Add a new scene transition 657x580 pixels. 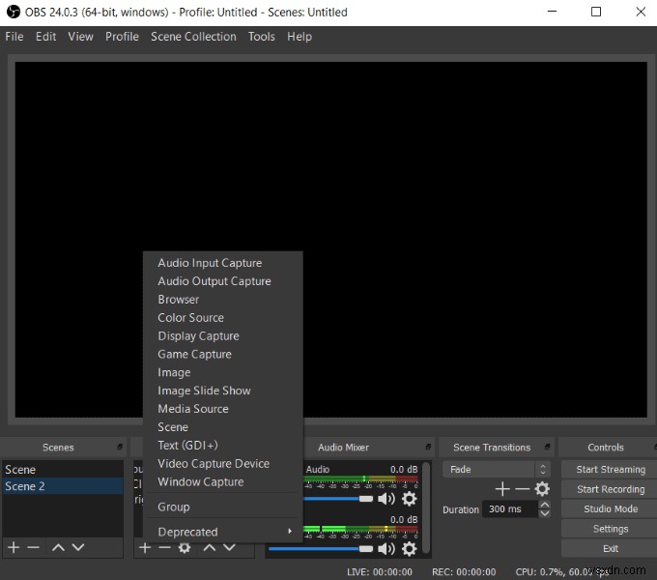pos(502,488)
